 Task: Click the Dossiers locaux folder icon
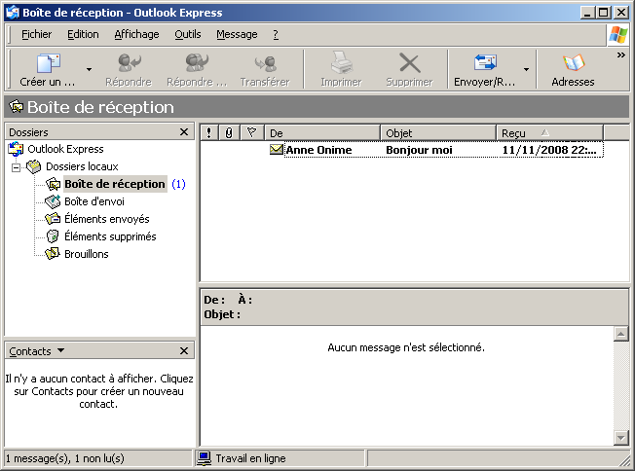[34, 166]
